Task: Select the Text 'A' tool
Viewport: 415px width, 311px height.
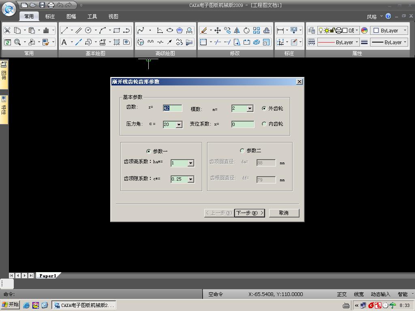Action: pos(64,42)
